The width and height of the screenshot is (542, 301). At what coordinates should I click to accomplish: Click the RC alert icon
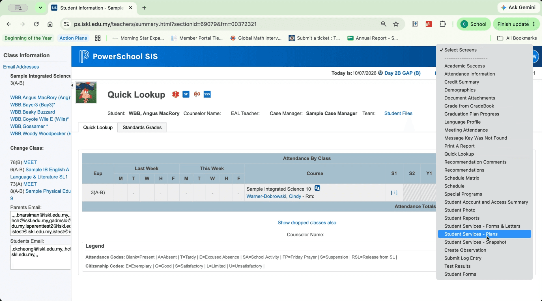pos(197,94)
